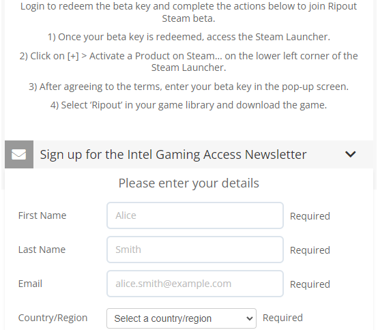Click Required text beside Email
The height and width of the screenshot is (330, 378).
tap(310, 284)
